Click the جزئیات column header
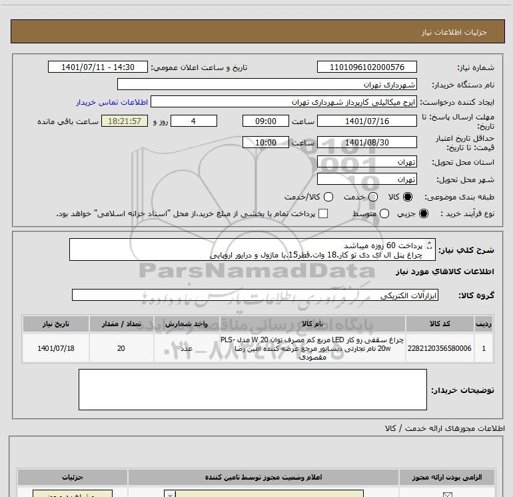 73,477
